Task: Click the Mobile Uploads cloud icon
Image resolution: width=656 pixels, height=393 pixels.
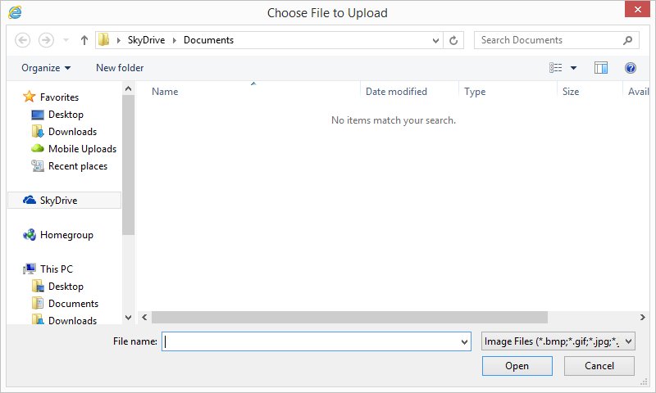Action: 38,148
